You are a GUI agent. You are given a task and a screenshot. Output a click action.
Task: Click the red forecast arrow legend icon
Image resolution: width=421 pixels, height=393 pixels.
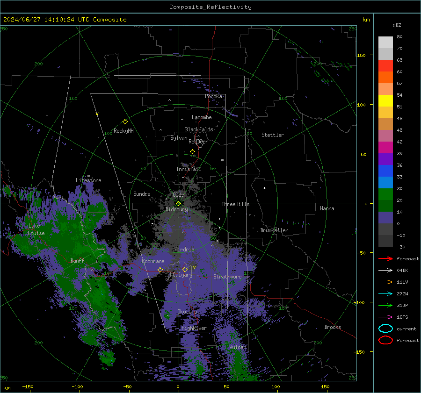pyautogui.click(x=385, y=258)
